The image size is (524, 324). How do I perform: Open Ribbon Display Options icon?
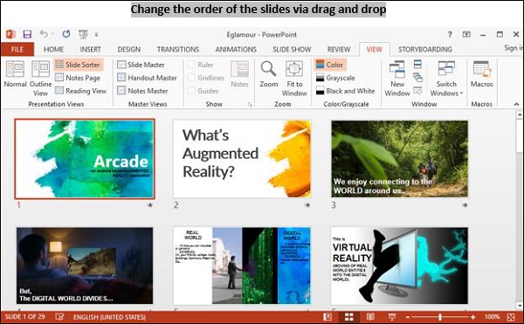click(466, 34)
